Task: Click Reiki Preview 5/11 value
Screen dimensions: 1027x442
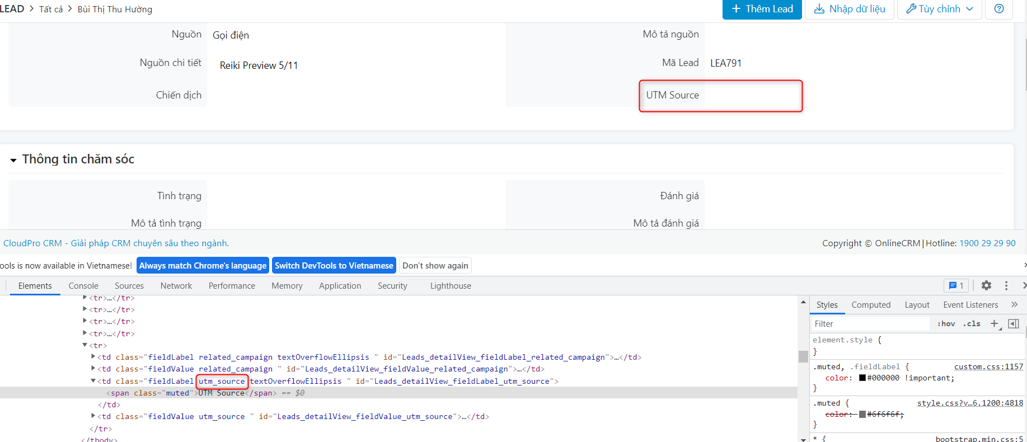Action: (259, 65)
